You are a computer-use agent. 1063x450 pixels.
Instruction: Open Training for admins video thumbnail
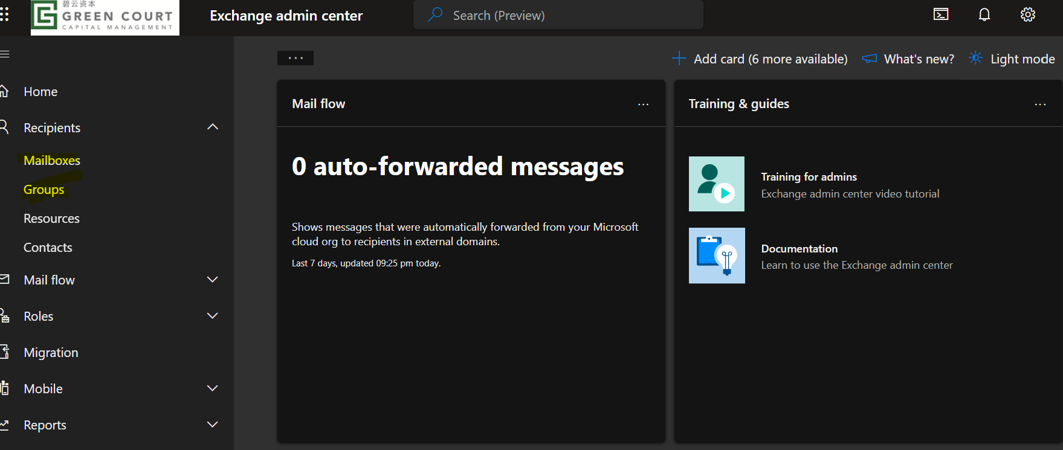717,184
